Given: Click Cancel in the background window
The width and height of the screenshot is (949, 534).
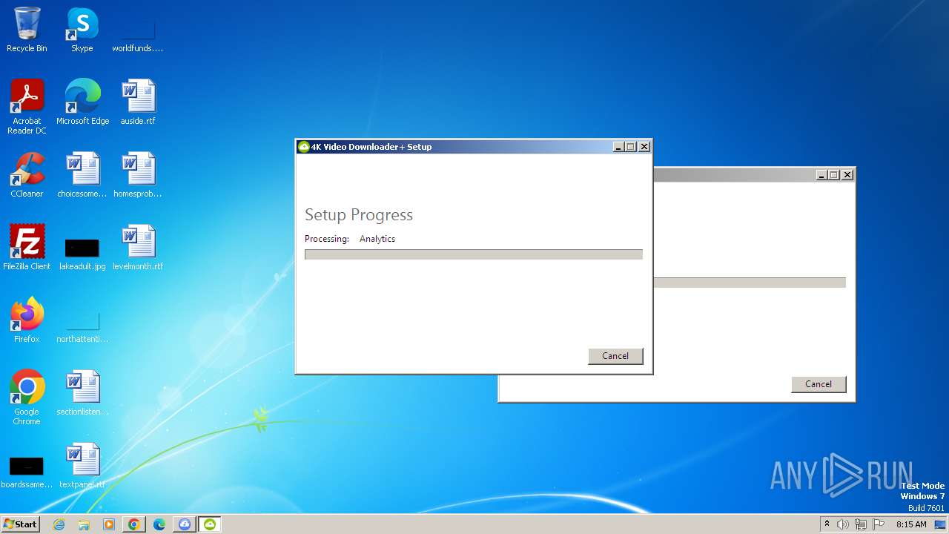Looking at the screenshot, I should tap(819, 384).
